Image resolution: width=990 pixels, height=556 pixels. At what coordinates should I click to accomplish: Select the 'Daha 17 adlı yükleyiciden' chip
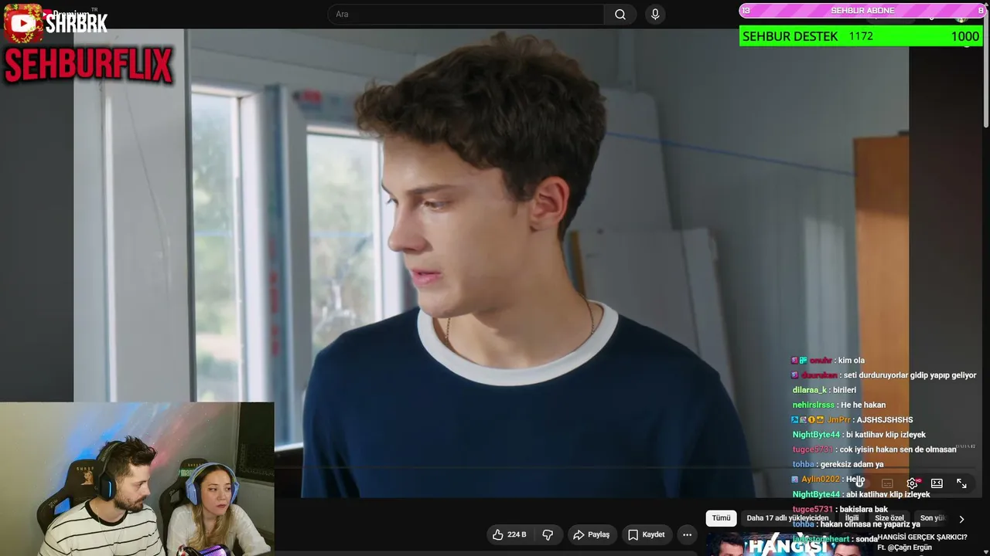(x=787, y=518)
